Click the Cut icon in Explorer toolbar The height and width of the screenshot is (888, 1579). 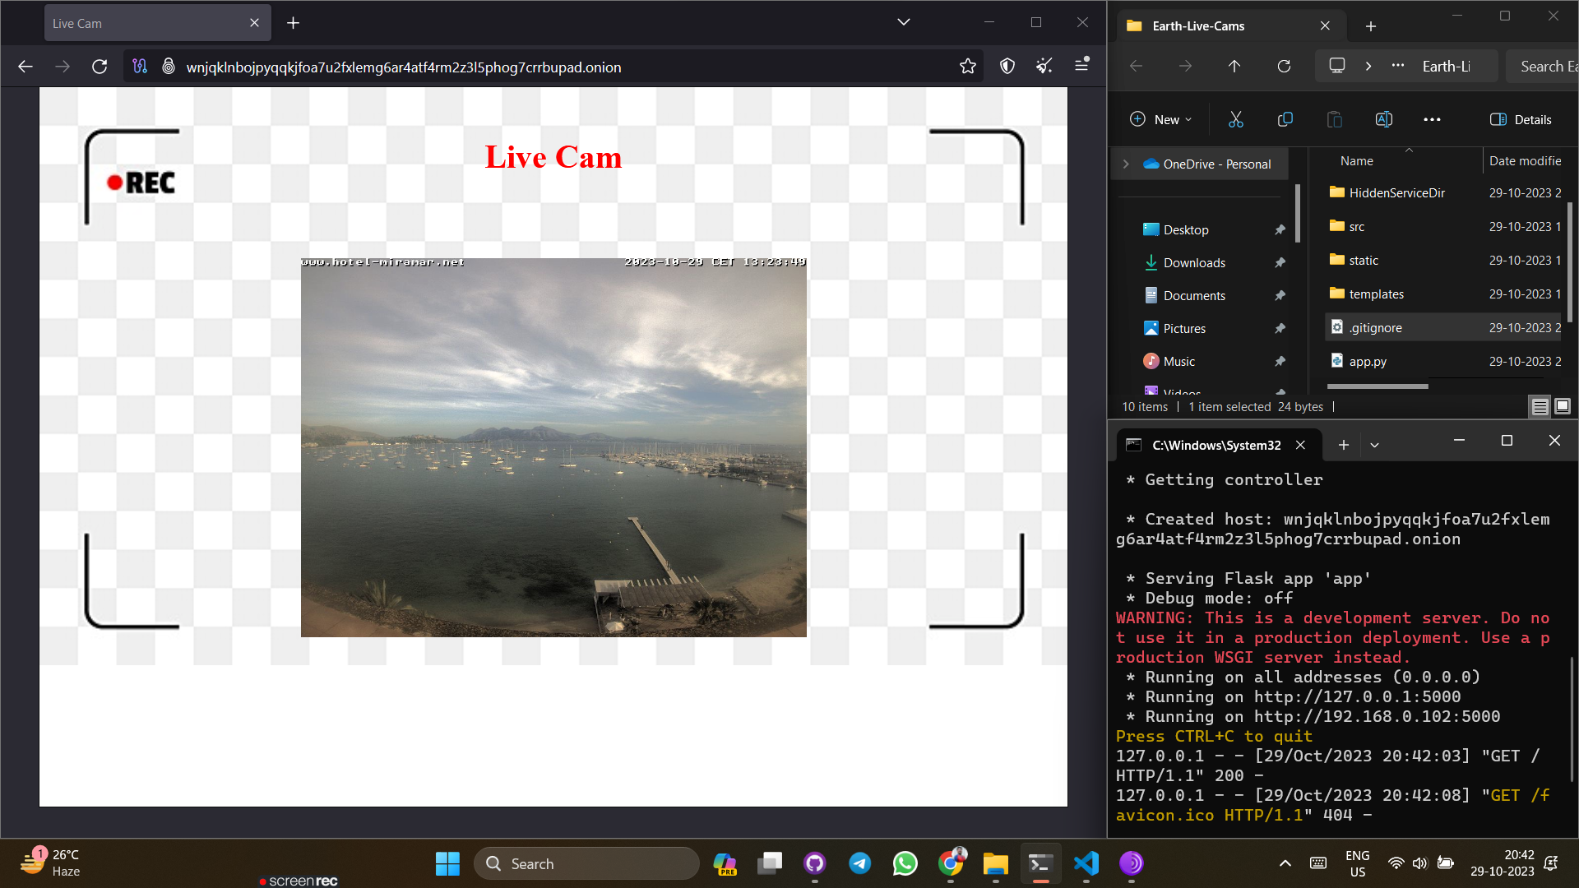[1236, 119]
